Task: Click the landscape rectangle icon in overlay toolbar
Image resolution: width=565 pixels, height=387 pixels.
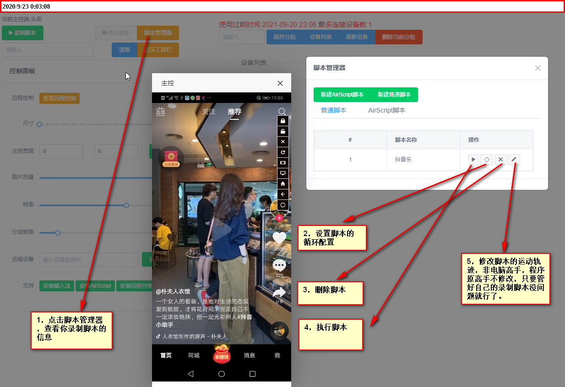Action: 283,163
